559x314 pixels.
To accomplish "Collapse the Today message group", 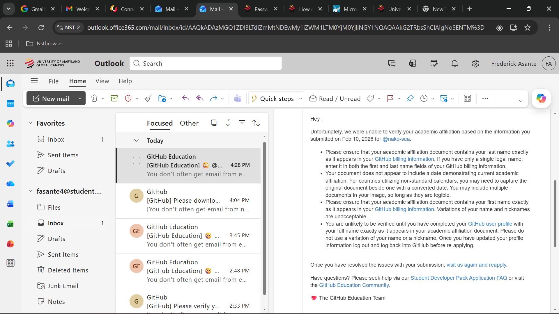I will pos(136,141).
